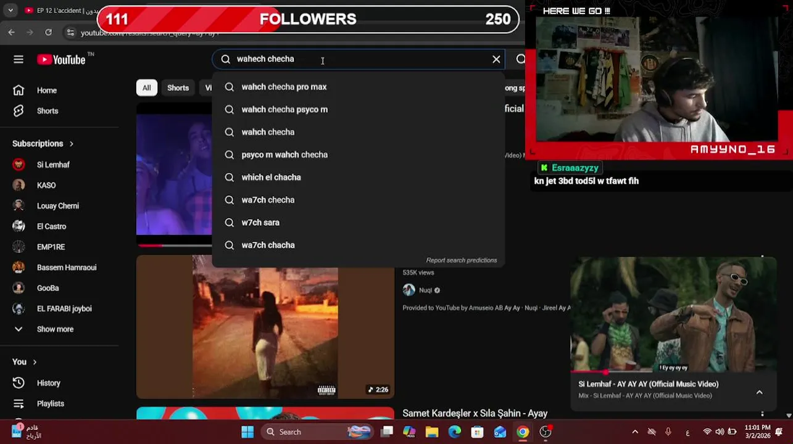Open Chrome from the taskbar
Screen dimensions: 793x444
523,432
